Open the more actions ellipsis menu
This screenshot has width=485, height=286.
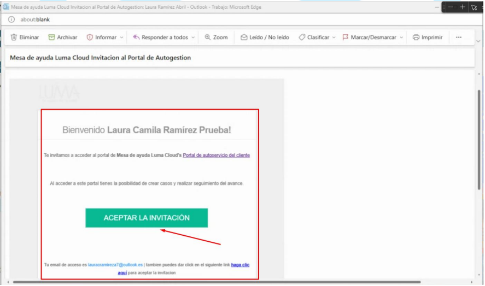tap(459, 38)
